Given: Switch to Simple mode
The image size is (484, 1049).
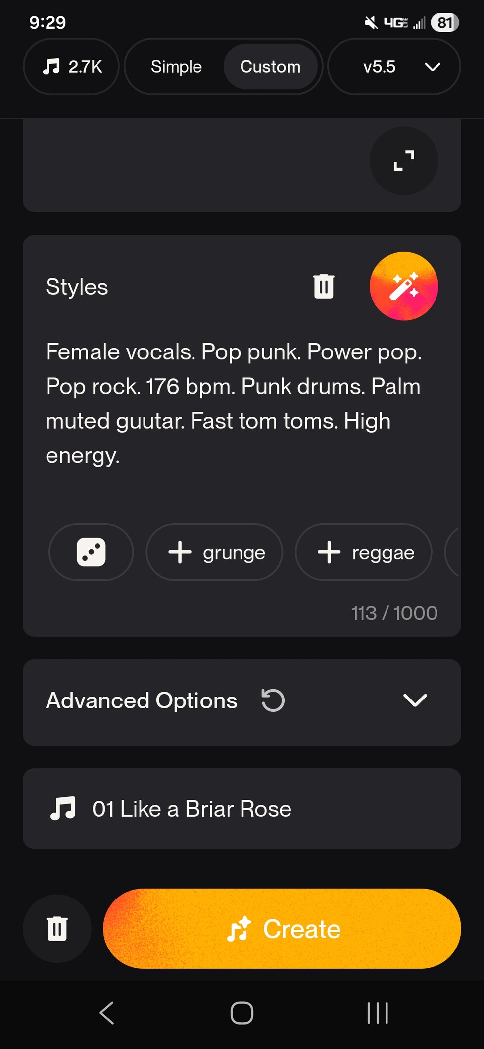Looking at the screenshot, I should (176, 66).
